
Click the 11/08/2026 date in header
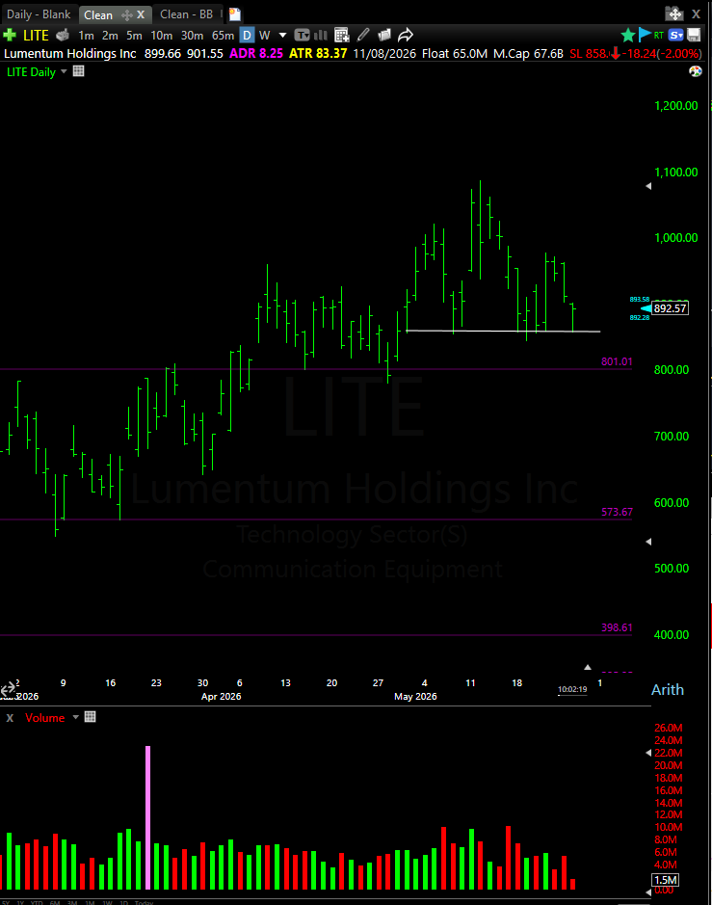coord(384,54)
